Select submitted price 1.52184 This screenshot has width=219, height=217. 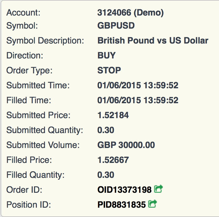[x=113, y=115]
